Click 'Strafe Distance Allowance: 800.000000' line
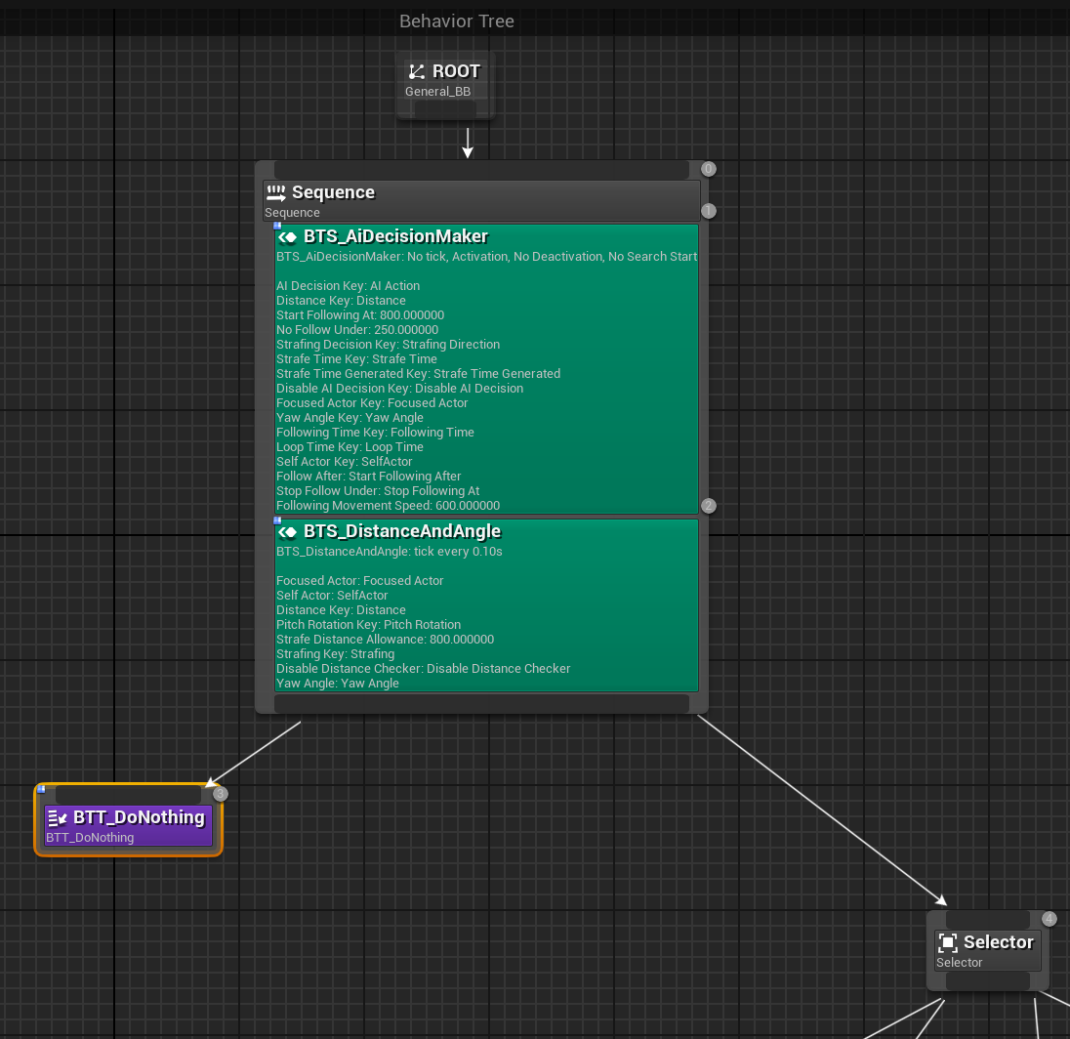The image size is (1070, 1039). click(x=385, y=640)
